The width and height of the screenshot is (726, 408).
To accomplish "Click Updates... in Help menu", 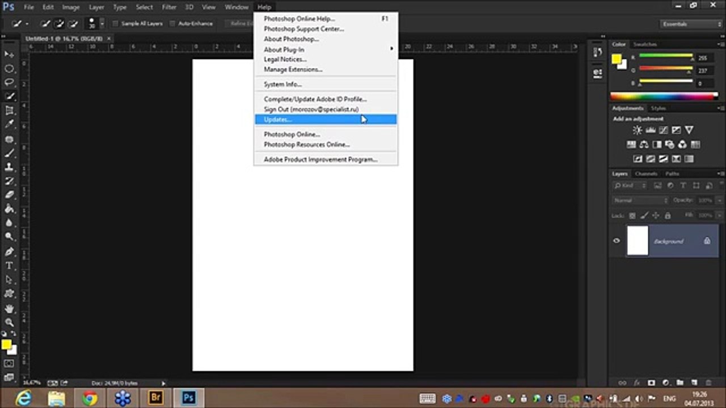I will (326, 120).
